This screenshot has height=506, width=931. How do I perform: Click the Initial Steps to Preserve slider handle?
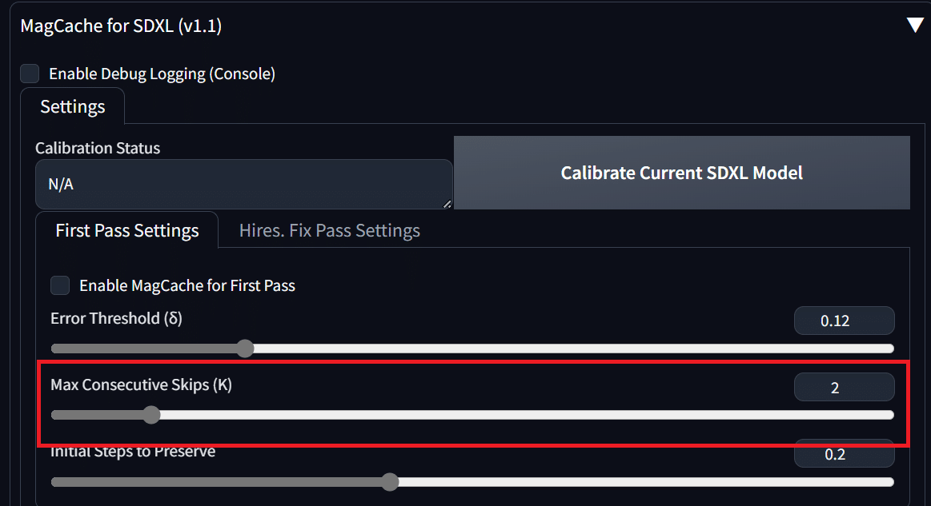click(x=390, y=482)
